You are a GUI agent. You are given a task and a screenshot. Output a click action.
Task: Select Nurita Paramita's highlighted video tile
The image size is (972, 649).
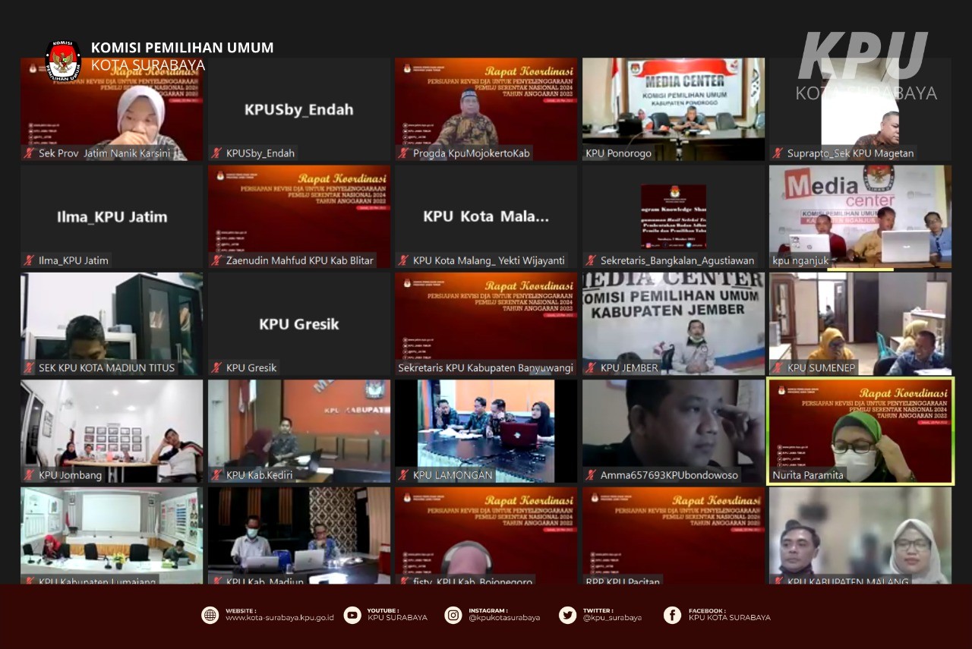coord(860,430)
